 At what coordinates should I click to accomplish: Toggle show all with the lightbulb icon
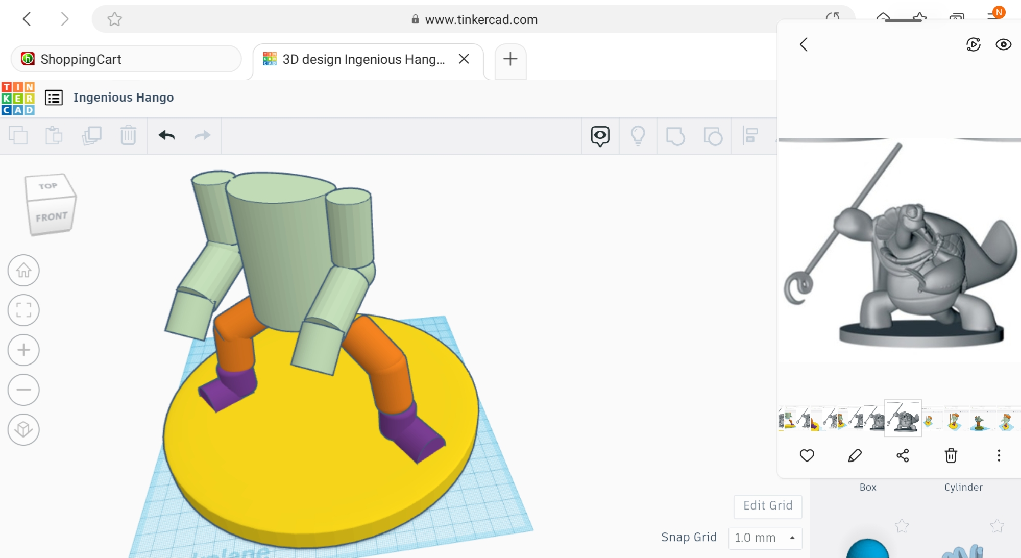point(638,136)
